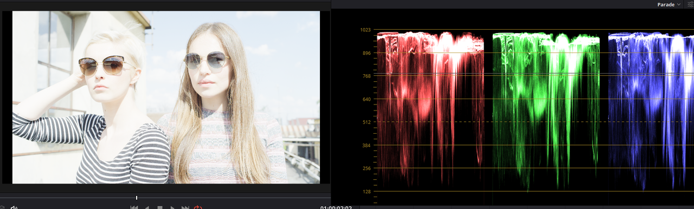Mute audio using the speaker icon

(14, 207)
